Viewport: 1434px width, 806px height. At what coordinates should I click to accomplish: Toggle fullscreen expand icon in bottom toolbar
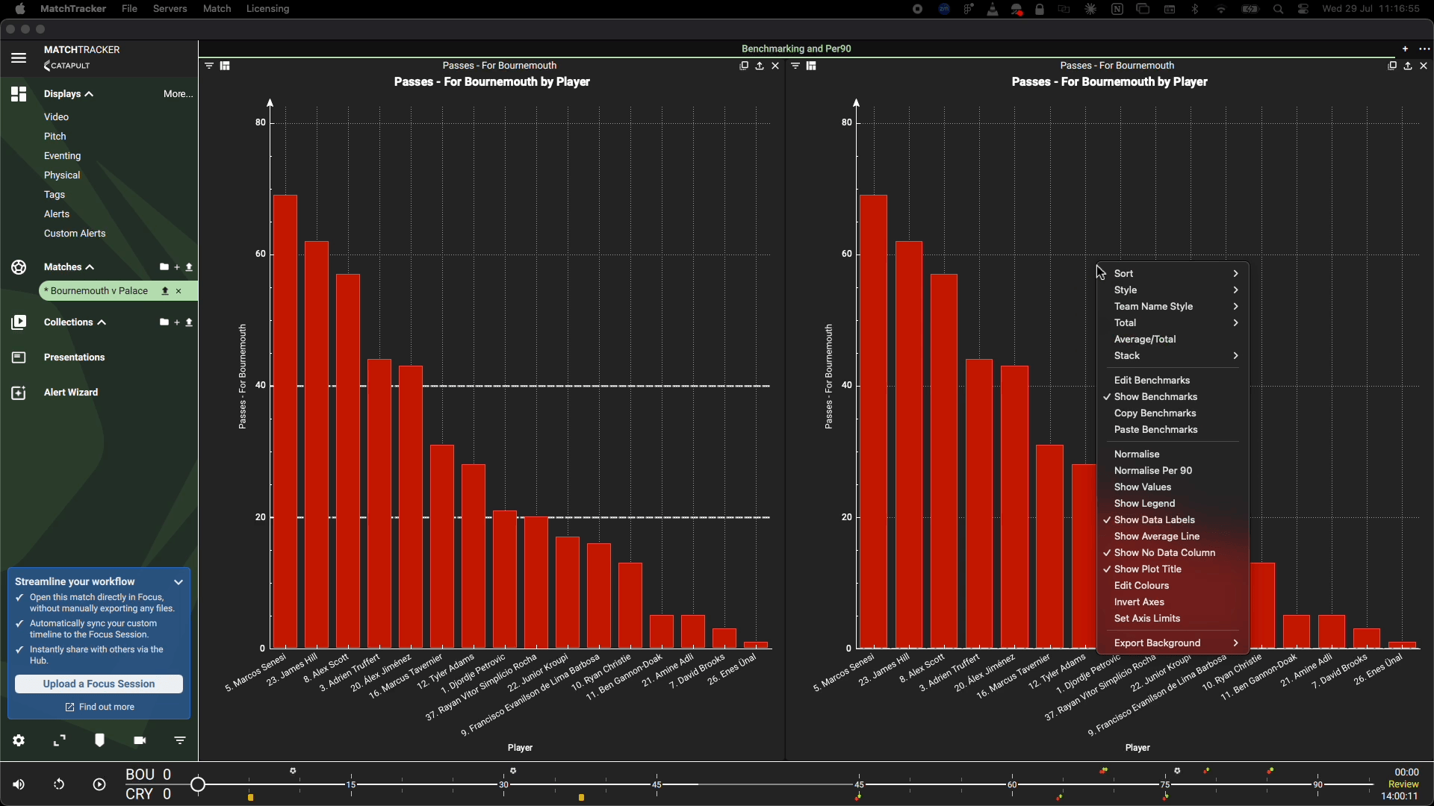pos(60,740)
